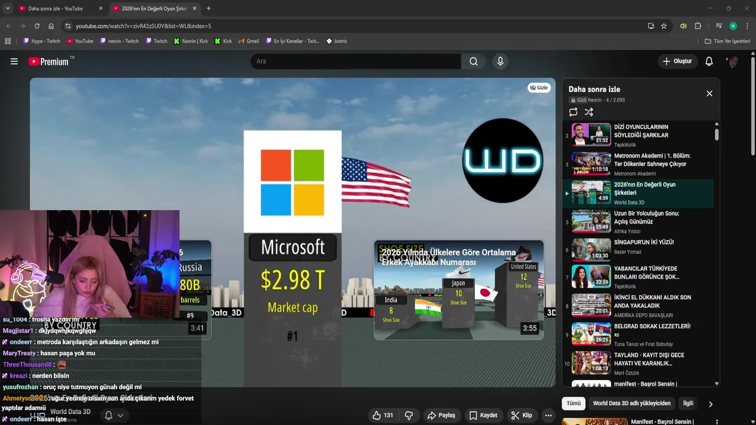Dislike the current video

[409, 415]
